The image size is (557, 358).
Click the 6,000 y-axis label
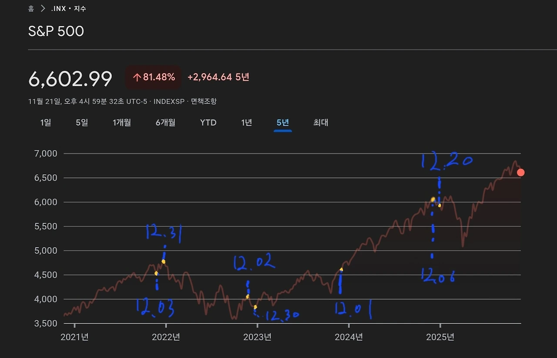45,202
